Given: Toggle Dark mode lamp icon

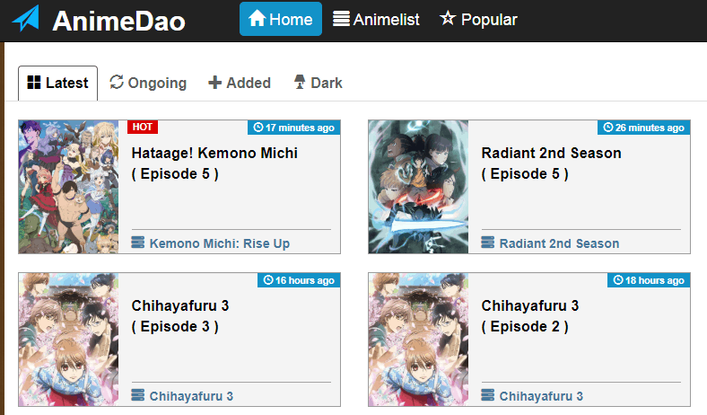Looking at the screenshot, I should point(300,82).
